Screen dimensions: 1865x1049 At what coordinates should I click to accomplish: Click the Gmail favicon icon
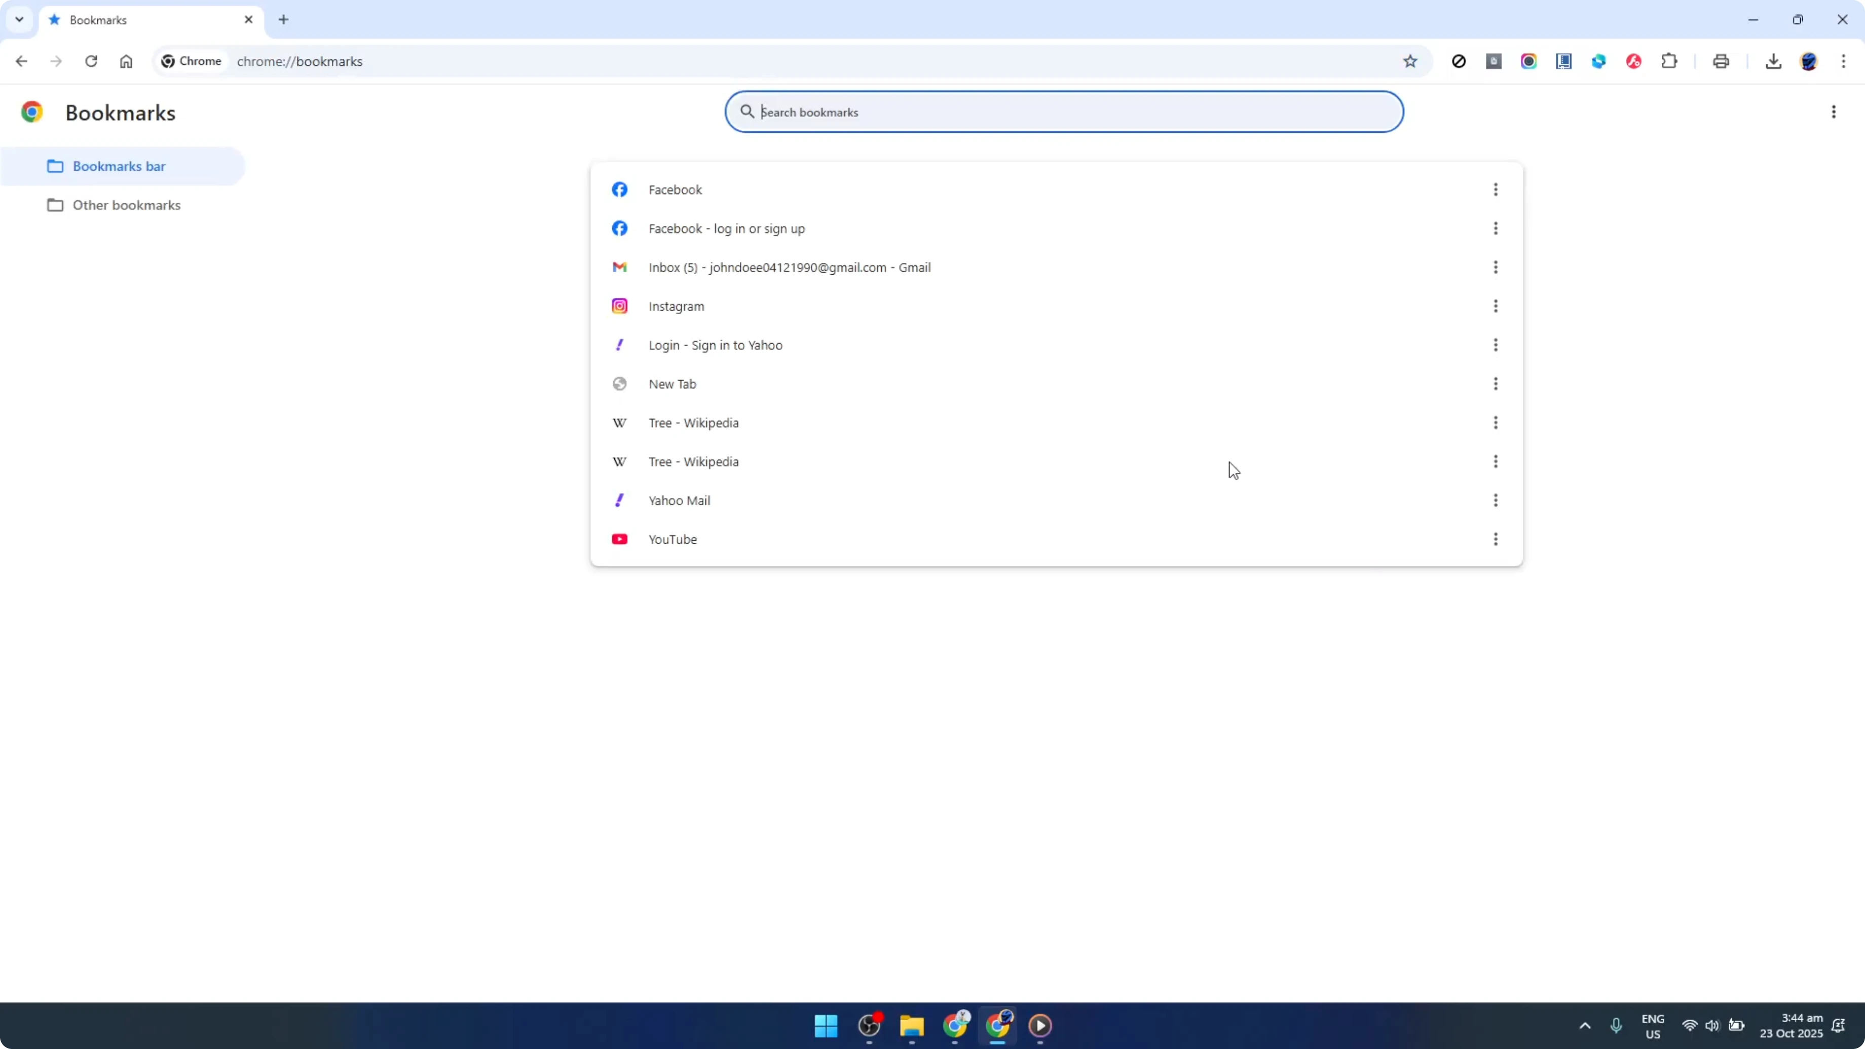620,267
